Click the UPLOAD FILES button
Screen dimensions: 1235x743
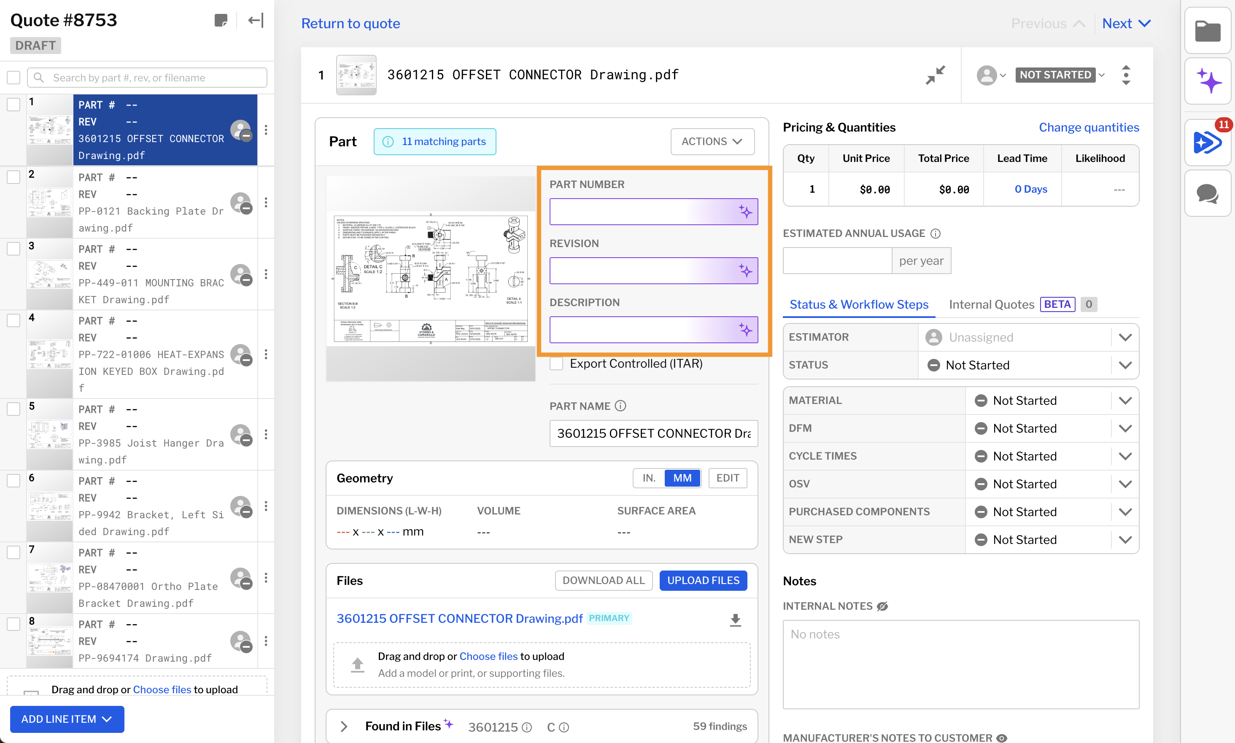(703, 580)
